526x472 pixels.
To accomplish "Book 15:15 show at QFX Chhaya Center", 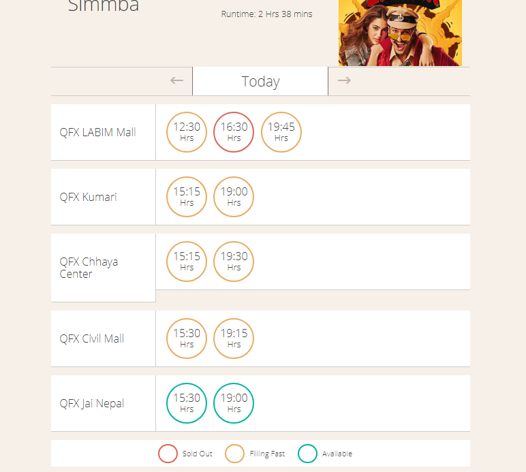I will 187,262.
